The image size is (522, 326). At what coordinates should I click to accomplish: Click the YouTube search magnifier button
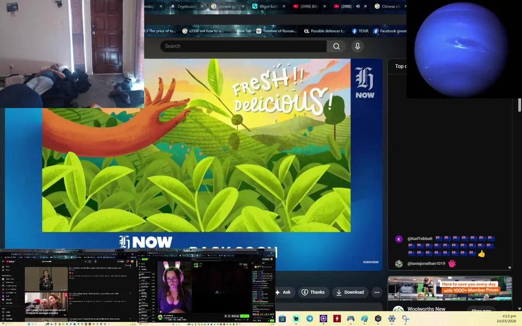(x=336, y=46)
